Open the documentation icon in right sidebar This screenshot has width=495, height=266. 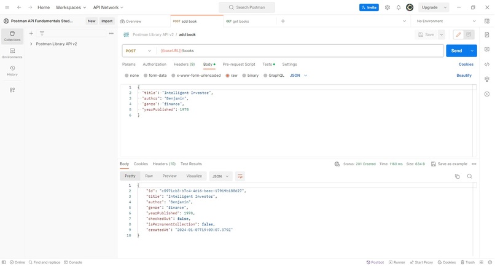coord(487,35)
